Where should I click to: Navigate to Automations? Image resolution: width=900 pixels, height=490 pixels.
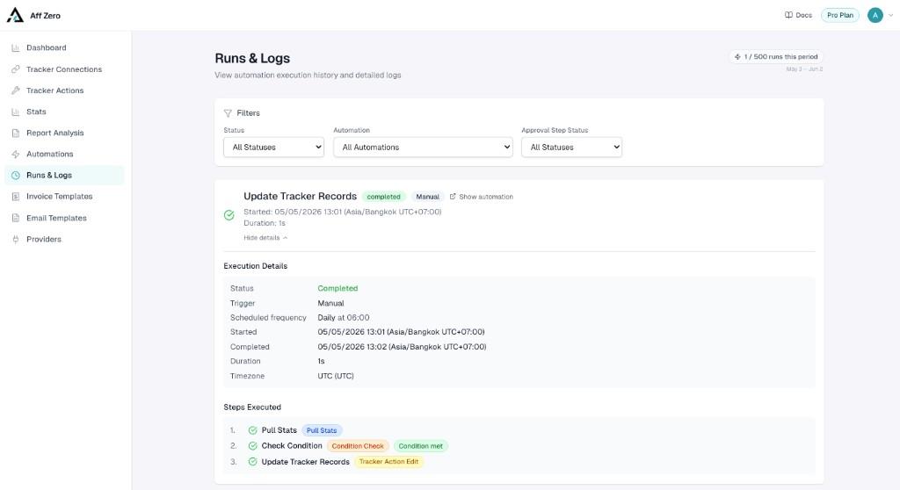[x=64, y=155]
